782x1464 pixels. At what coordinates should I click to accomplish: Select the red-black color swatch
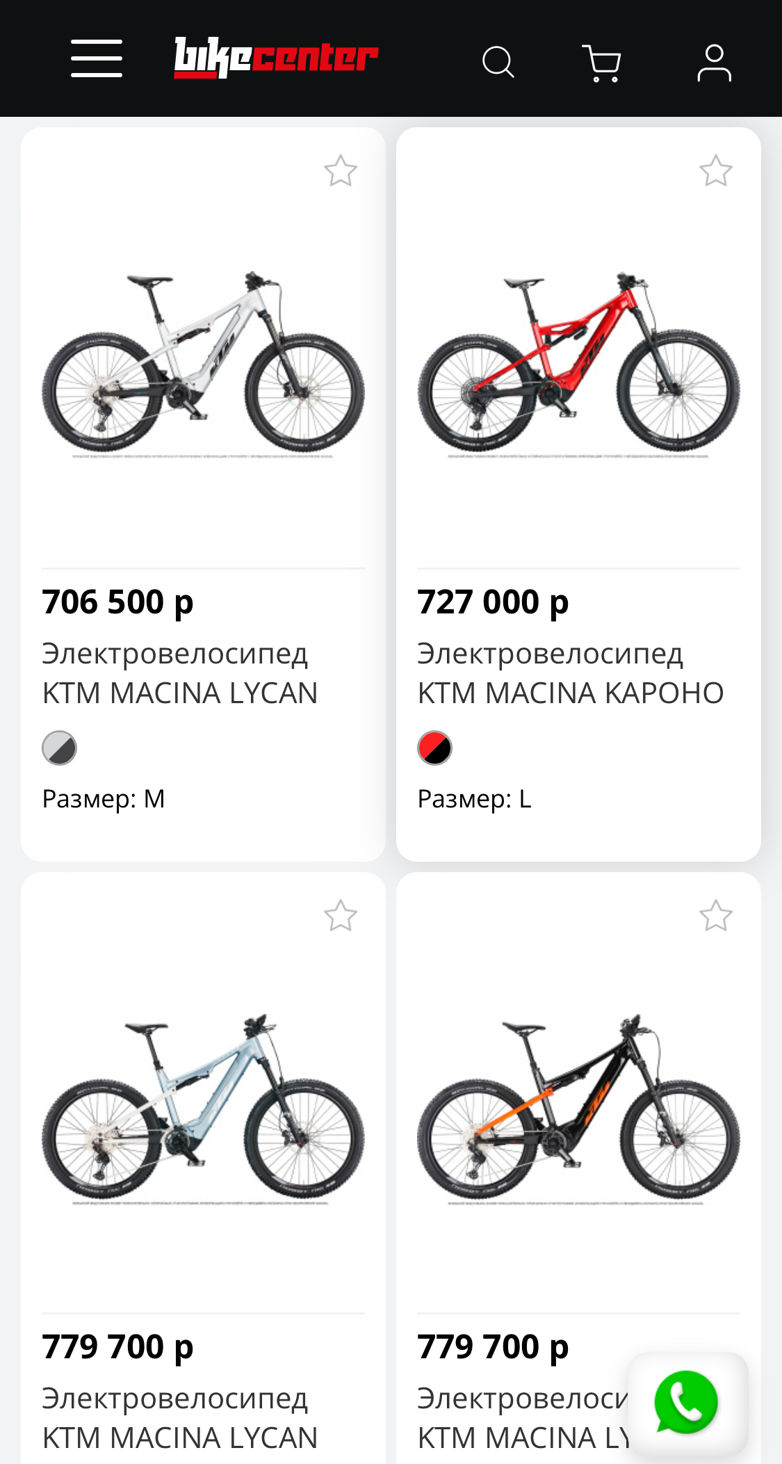[435, 748]
